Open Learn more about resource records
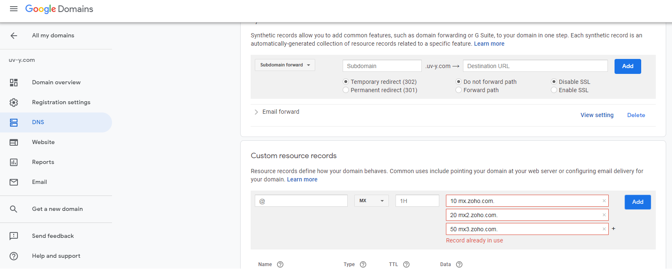This screenshot has width=672, height=269. (x=302, y=180)
